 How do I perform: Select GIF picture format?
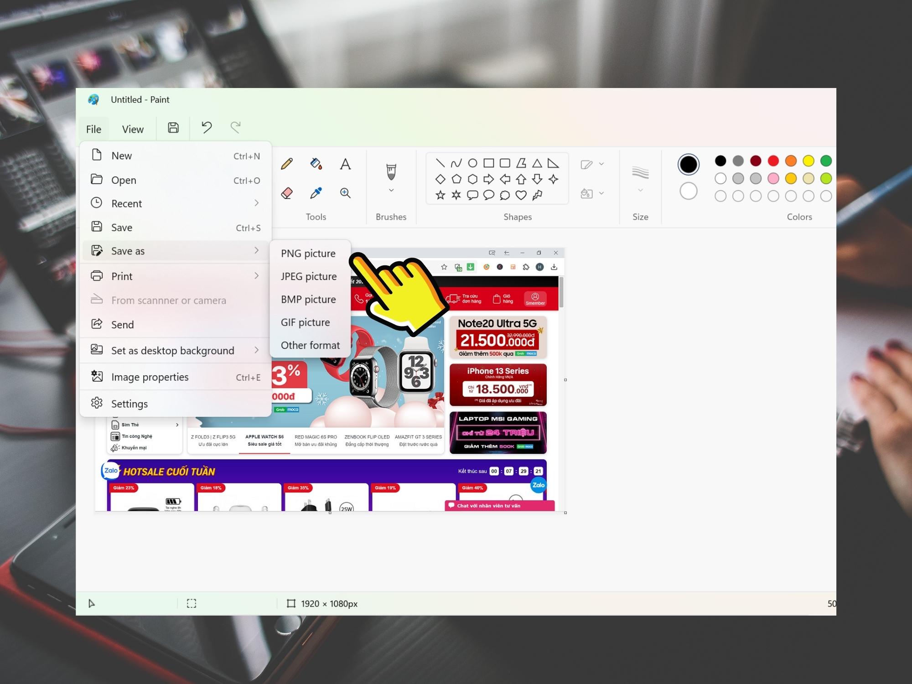click(305, 322)
